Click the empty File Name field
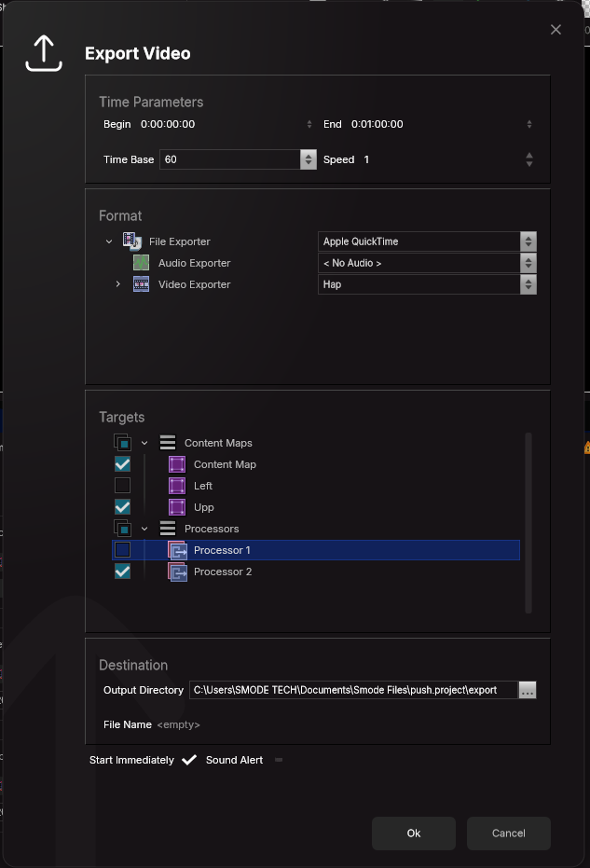 (178, 724)
